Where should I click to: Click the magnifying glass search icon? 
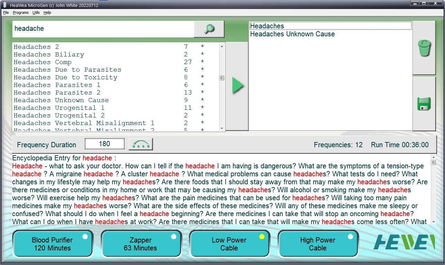pos(209,29)
